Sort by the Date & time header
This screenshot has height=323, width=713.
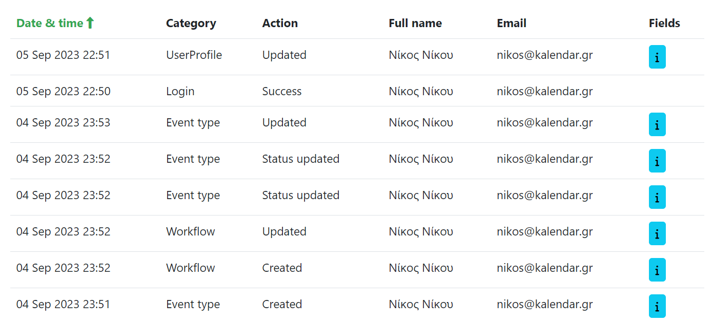(50, 24)
